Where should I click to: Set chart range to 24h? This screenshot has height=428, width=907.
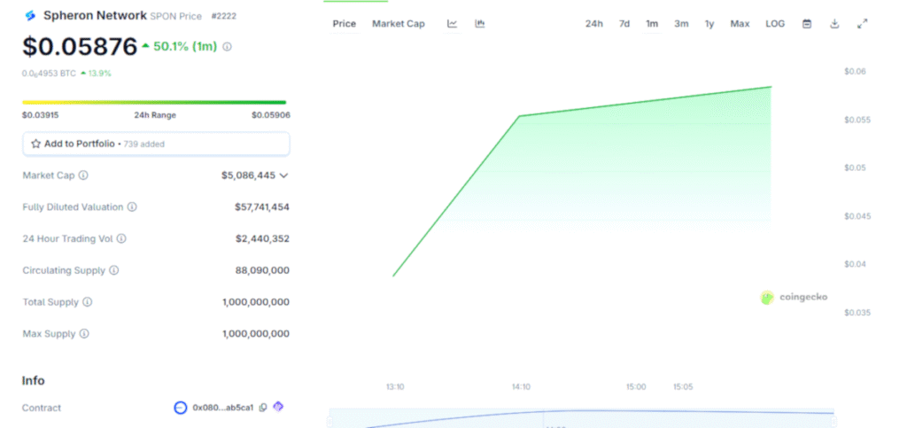[x=594, y=24]
